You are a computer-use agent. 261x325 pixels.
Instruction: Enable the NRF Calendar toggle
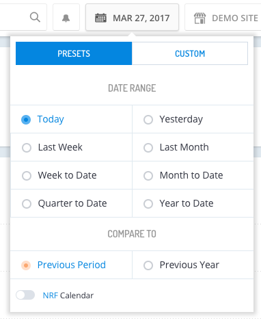[x=25, y=295]
